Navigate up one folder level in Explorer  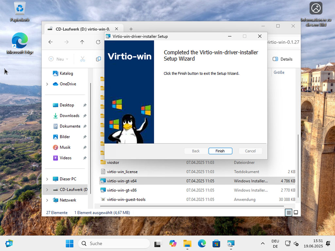coord(82,42)
